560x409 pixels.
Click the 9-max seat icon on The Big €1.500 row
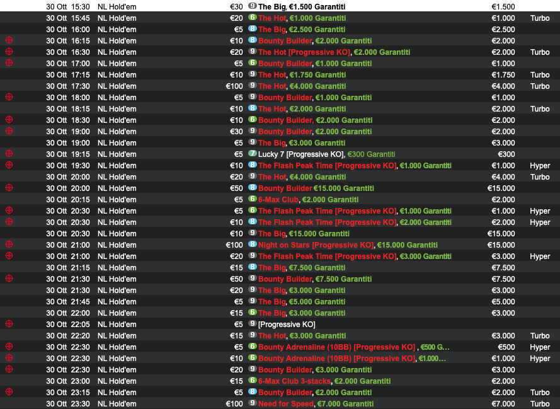click(253, 6)
